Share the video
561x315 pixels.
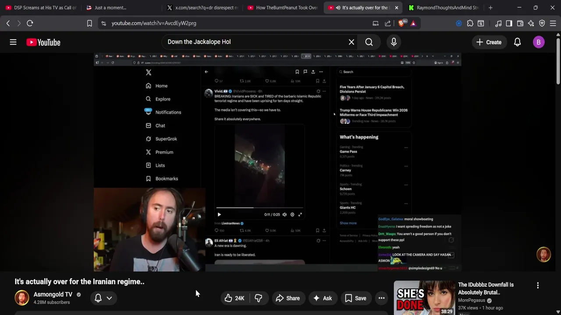click(x=288, y=298)
